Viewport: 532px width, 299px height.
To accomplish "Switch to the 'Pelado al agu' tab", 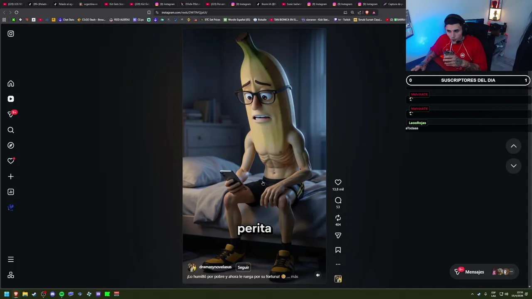I will [x=64, y=4].
